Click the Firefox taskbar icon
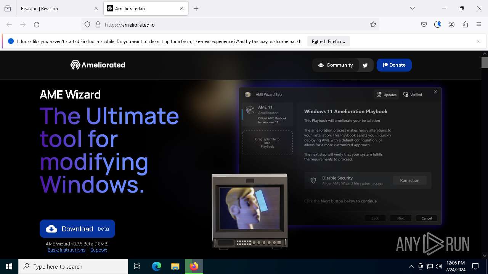The image size is (488, 274). pos(194,266)
